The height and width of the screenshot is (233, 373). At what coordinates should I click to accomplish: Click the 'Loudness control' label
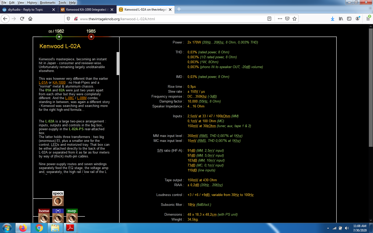pyautogui.click(x=170, y=195)
